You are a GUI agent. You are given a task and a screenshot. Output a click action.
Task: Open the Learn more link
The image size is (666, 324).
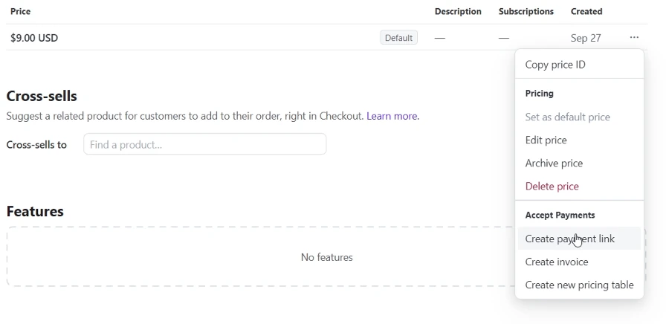click(x=392, y=116)
